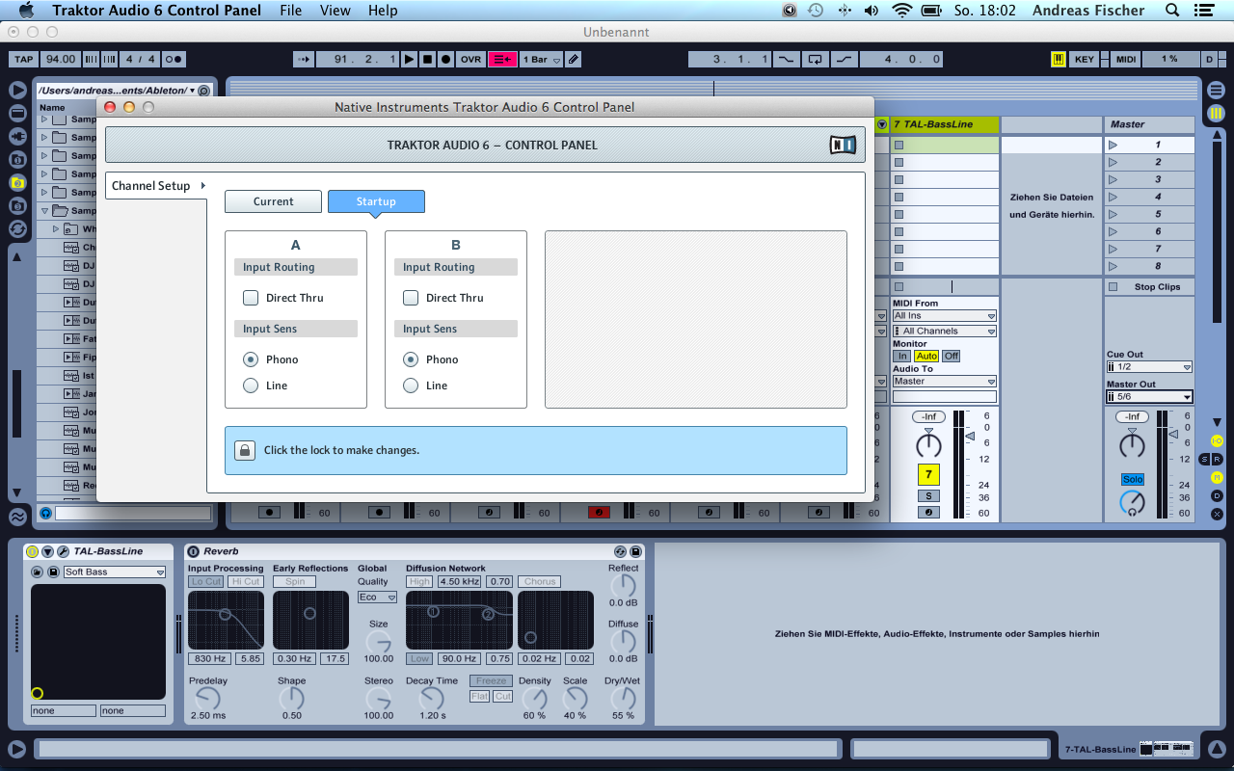
Task: Open the 1 Bar quantization dropdown
Action: pyautogui.click(x=541, y=60)
